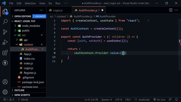
Task: Open the overflow menu ellipsis in menu bar
Action: (66, 3)
